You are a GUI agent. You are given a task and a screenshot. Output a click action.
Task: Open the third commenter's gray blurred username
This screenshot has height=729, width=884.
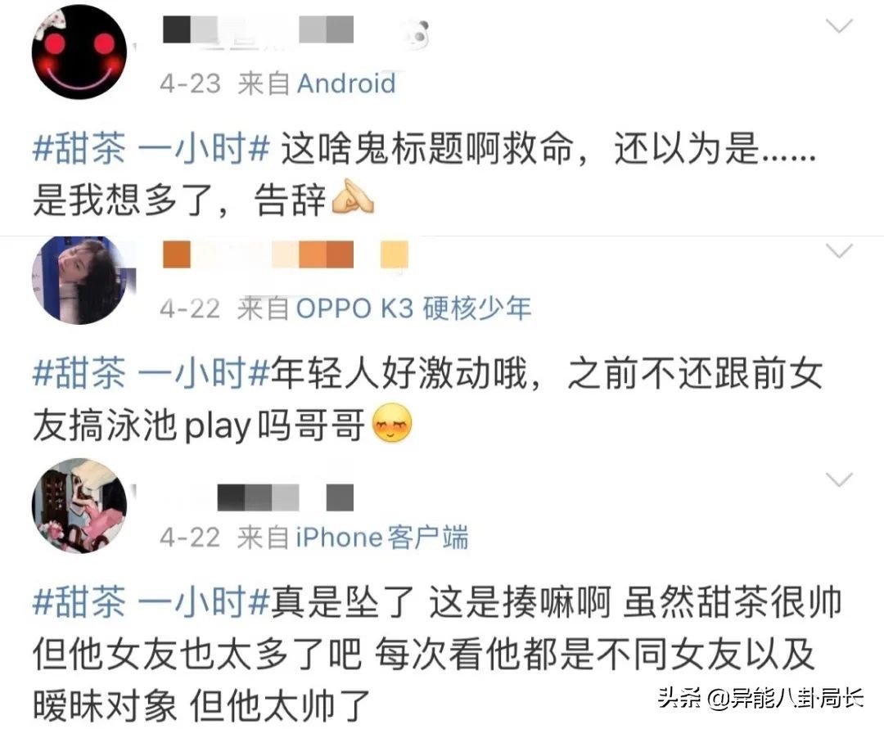286,497
